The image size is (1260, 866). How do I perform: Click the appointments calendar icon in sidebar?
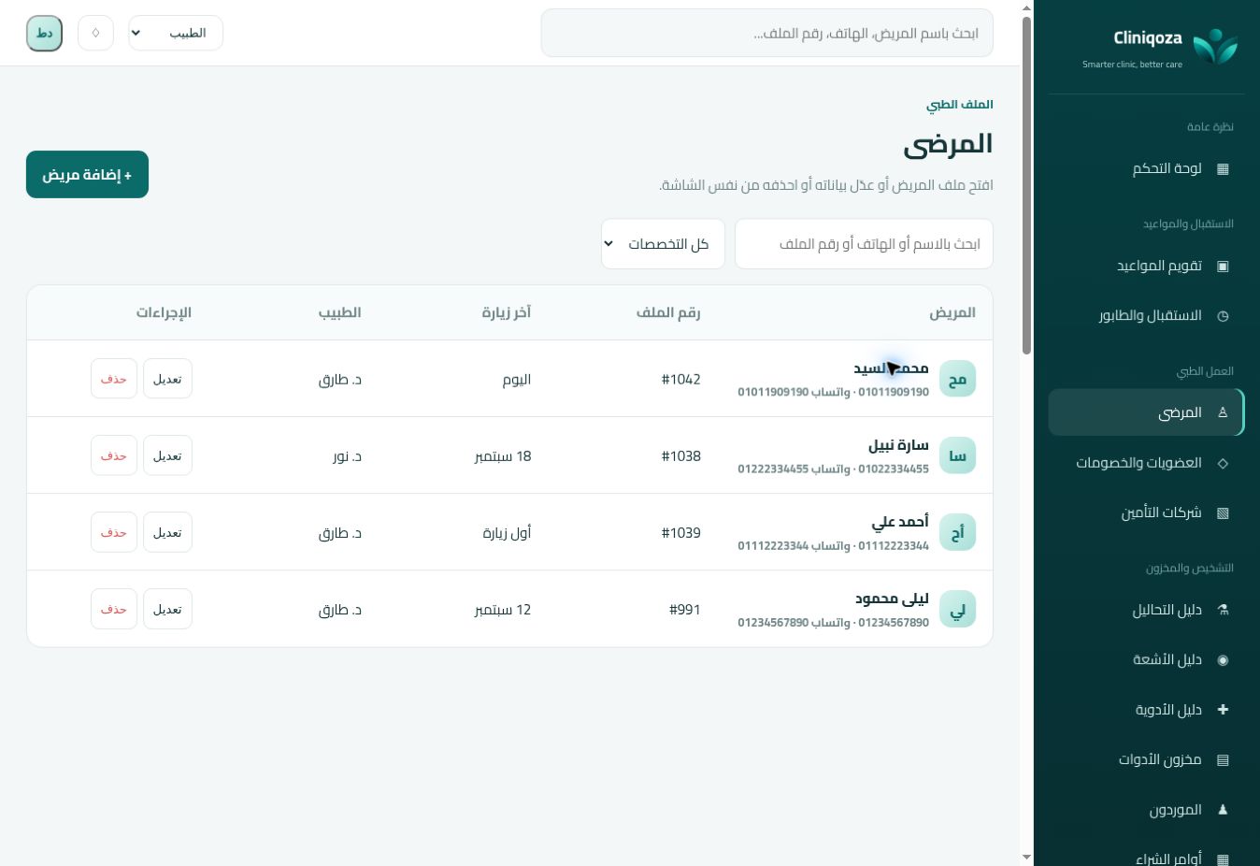(1223, 266)
